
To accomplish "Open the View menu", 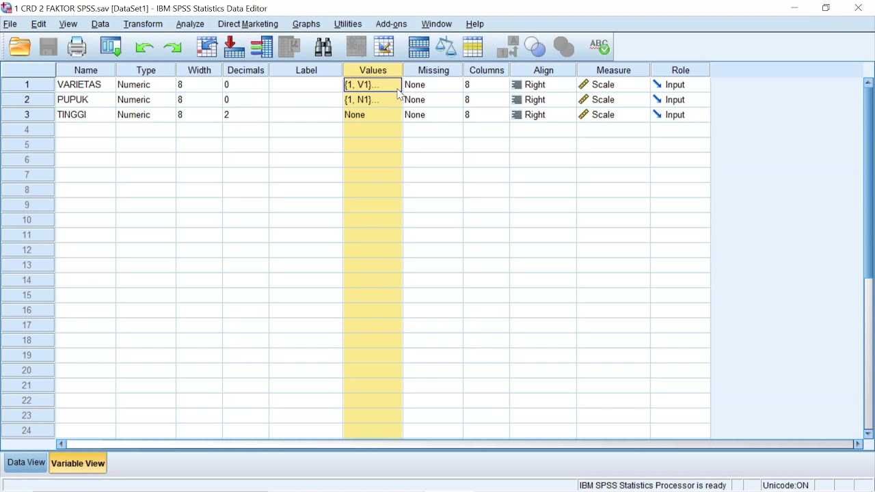I will 68,24.
